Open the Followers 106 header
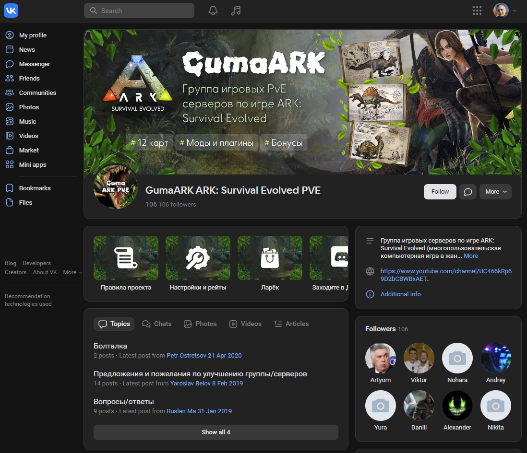This screenshot has height=453, width=527. coord(386,329)
